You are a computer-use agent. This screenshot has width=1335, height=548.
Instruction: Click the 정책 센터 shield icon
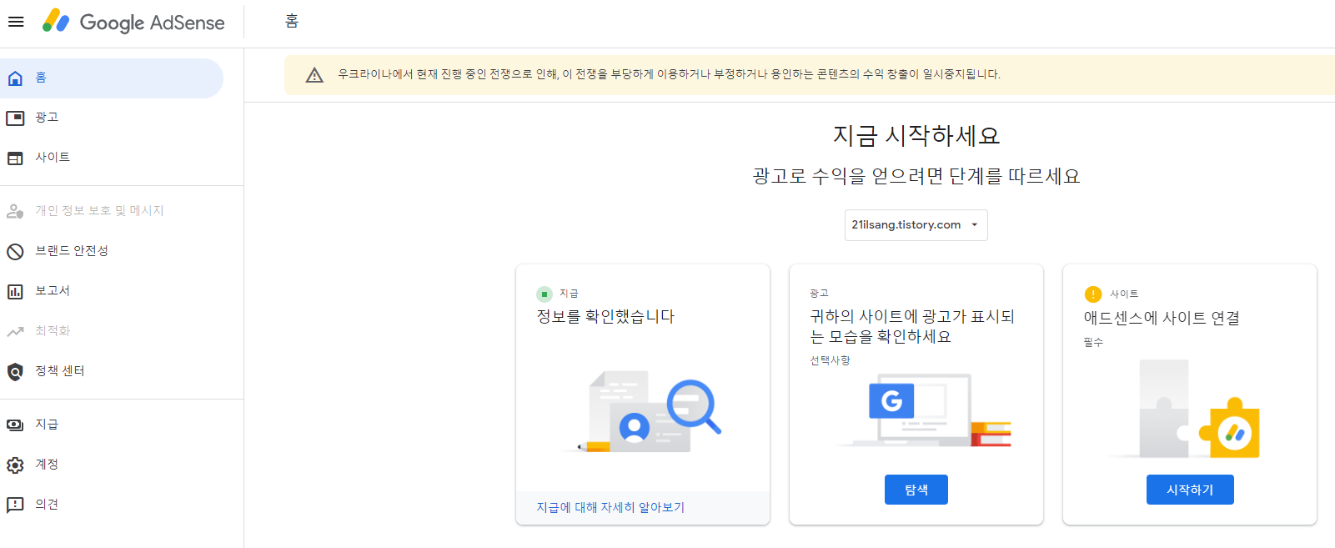[15, 371]
